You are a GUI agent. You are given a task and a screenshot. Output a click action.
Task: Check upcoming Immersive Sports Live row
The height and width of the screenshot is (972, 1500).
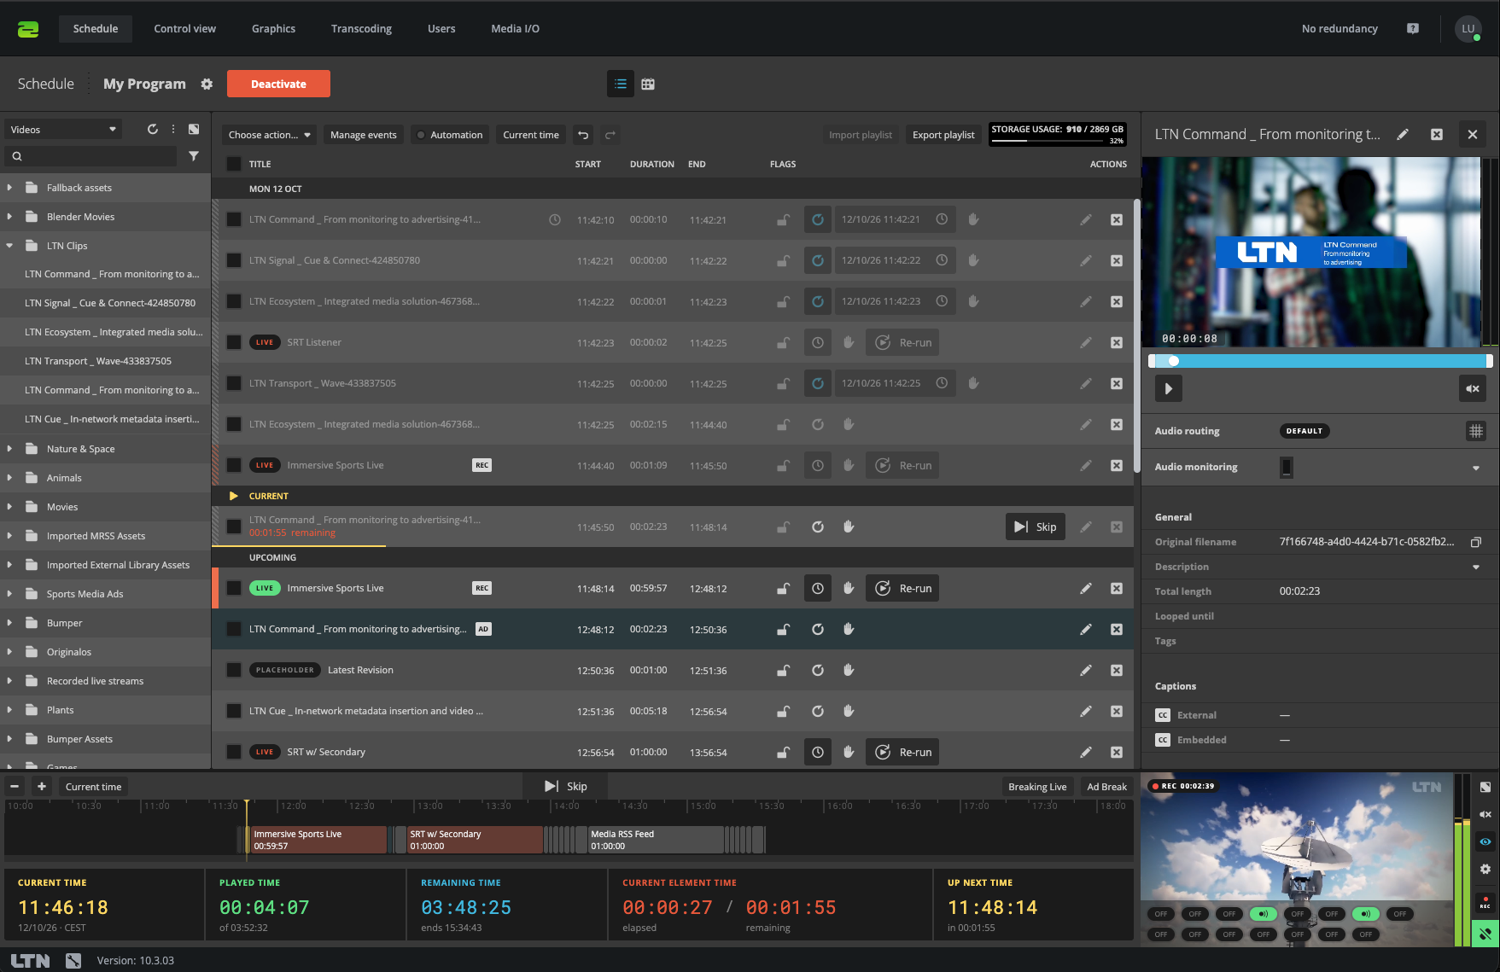click(x=233, y=588)
